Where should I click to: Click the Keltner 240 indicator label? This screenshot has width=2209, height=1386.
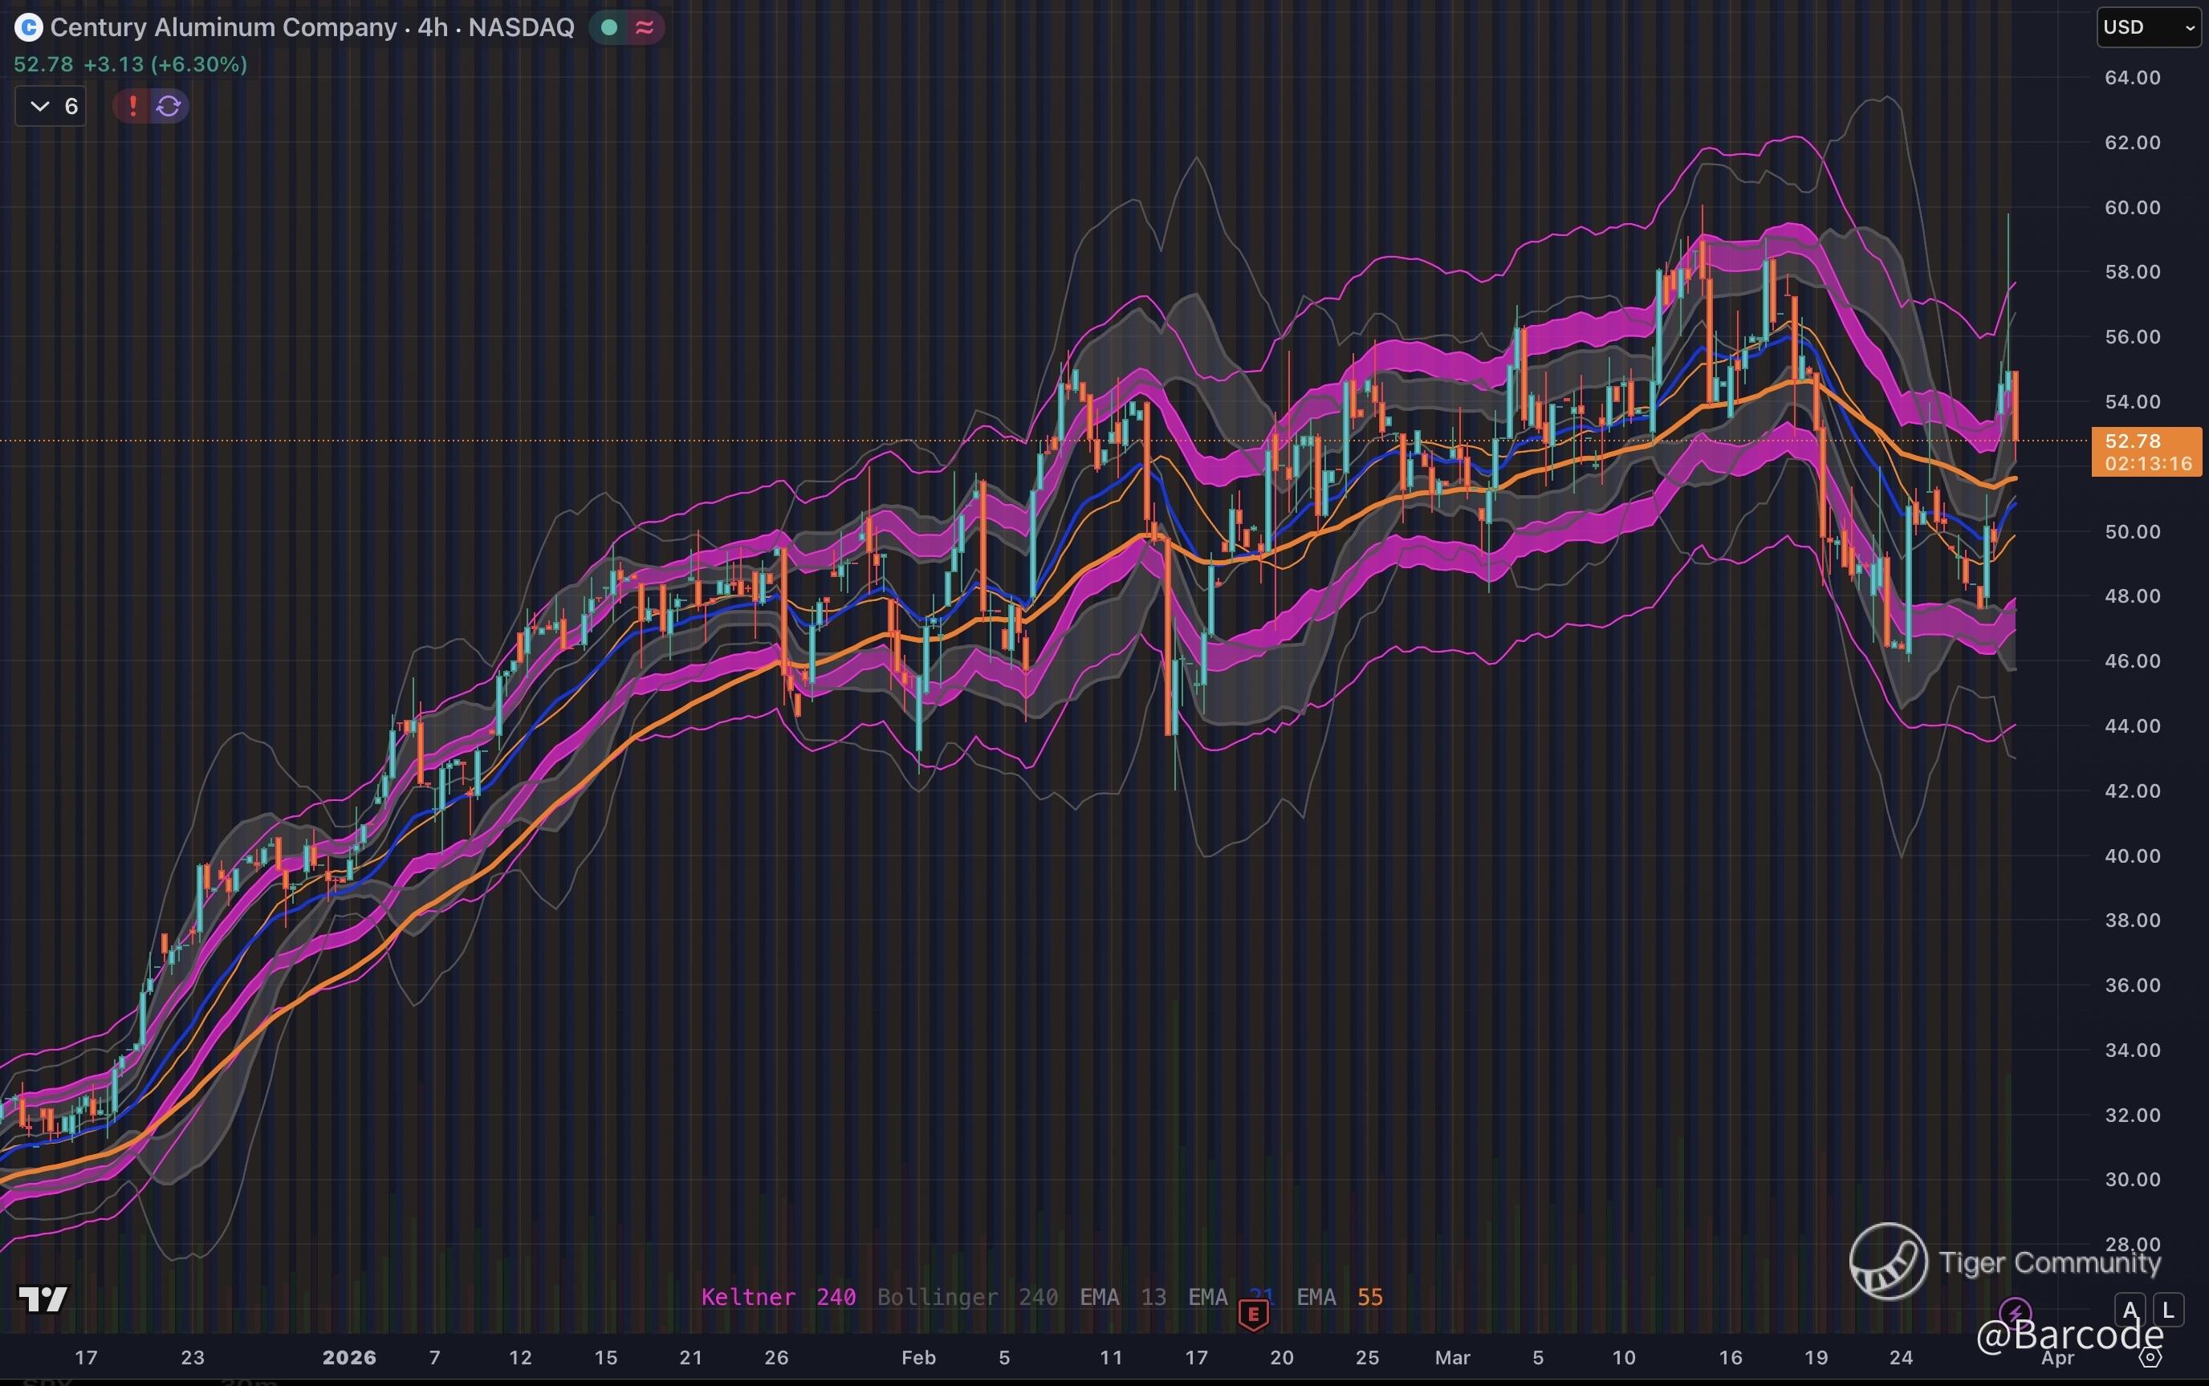click(778, 1297)
